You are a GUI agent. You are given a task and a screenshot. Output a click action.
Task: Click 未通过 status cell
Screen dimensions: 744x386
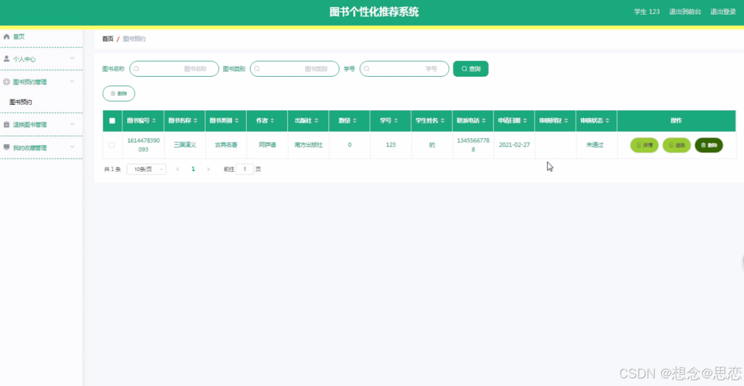595,145
